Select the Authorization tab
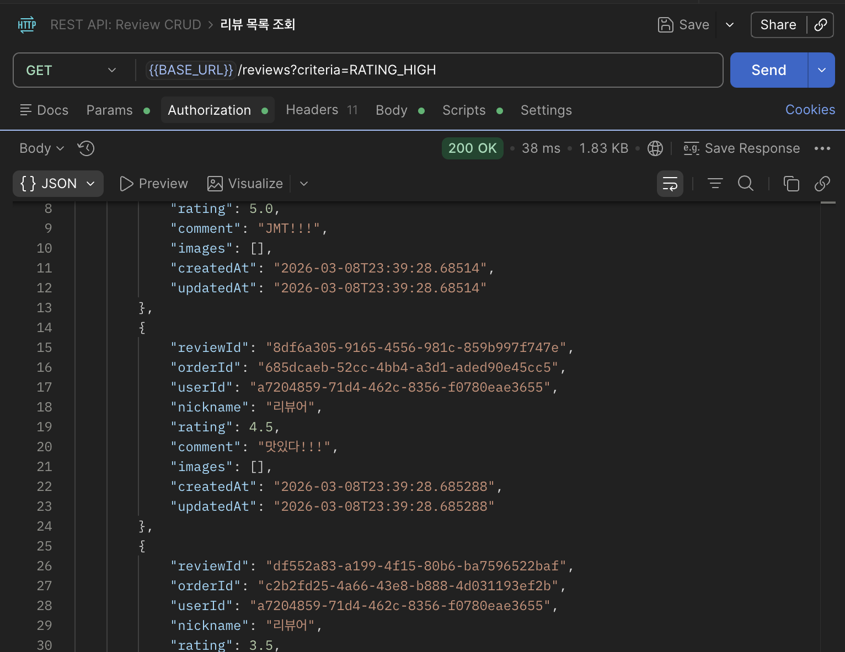This screenshot has height=652, width=845. 218,110
